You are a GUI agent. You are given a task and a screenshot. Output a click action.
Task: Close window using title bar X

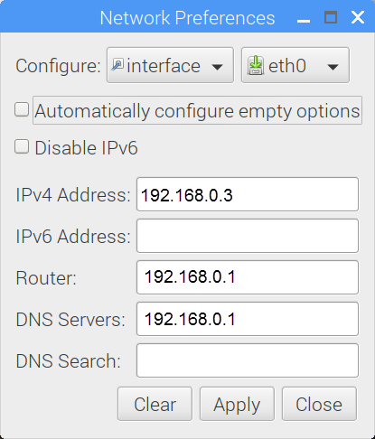point(358,17)
